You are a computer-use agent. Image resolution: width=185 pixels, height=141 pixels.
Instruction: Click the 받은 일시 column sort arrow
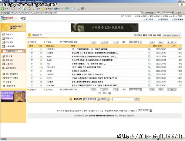[x=169, y=46]
